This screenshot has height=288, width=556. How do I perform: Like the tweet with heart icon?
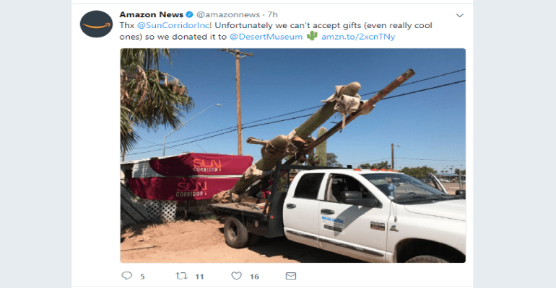click(237, 276)
